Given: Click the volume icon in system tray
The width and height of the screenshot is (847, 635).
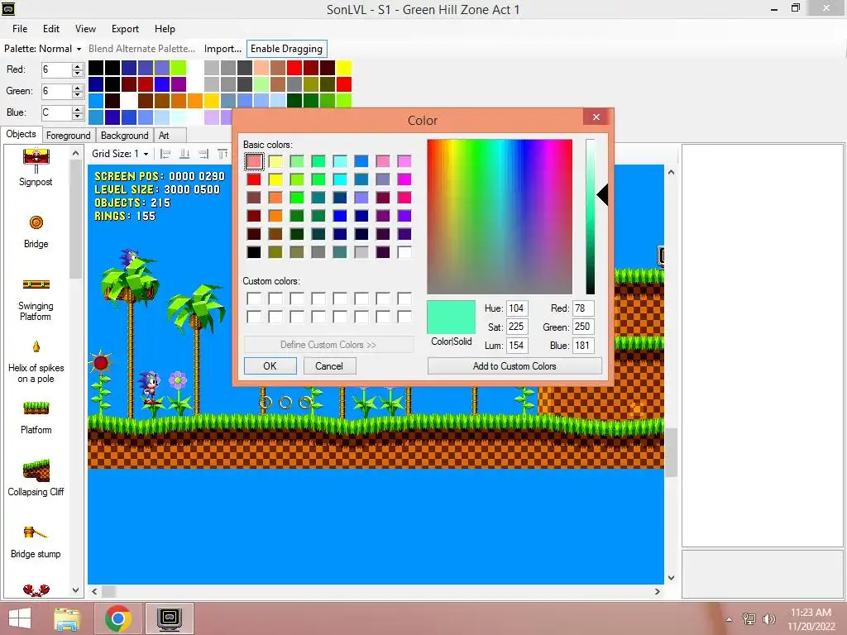Looking at the screenshot, I should [769, 618].
